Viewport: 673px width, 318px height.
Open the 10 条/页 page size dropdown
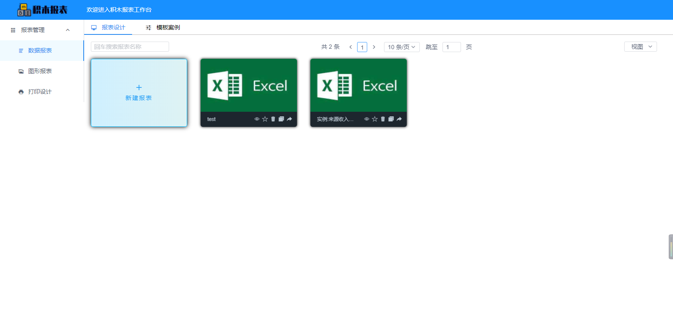click(402, 47)
